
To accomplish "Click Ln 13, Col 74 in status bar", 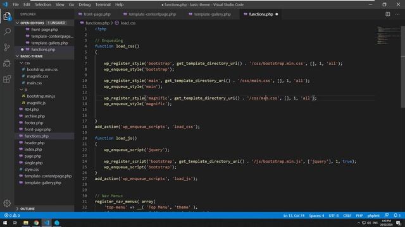I will (294, 216).
